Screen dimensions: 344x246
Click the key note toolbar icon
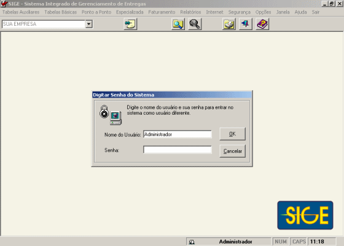click(x=130, y=24)
